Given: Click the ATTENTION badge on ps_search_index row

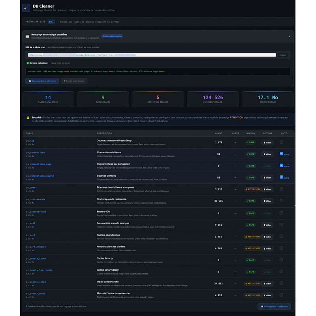Looking at the screenshot, I should pyautogui.click(x=252, y=284).
